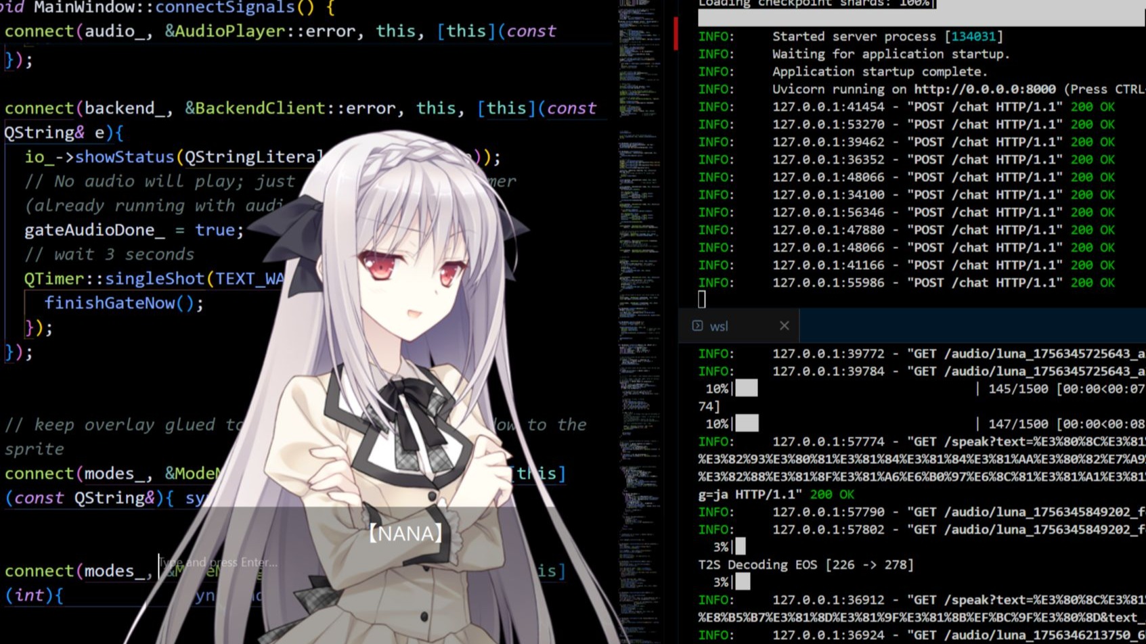This screenshot has width=1146, height=644.
Task: Click log line from 127.0.0.1:34100
Action: coord(906,195)
